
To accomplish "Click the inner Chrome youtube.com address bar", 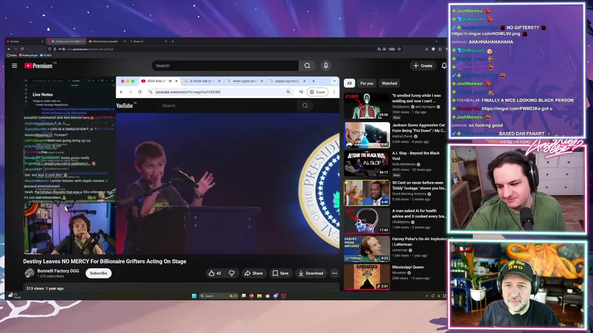I will click(220, 92).
